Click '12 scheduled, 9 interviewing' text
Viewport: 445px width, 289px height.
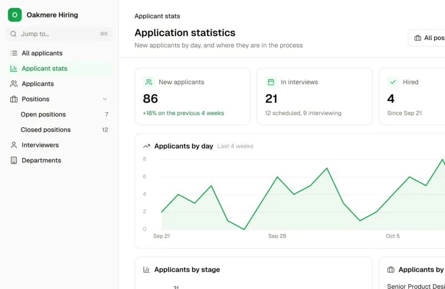303,113
